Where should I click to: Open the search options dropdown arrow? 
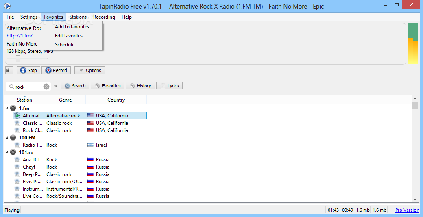point(56,87)
